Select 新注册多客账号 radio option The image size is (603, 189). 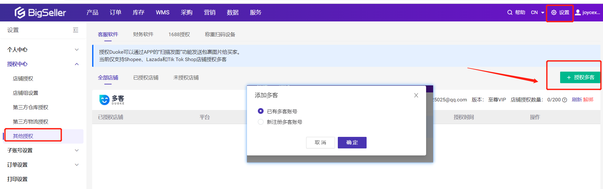pos(261,122)
